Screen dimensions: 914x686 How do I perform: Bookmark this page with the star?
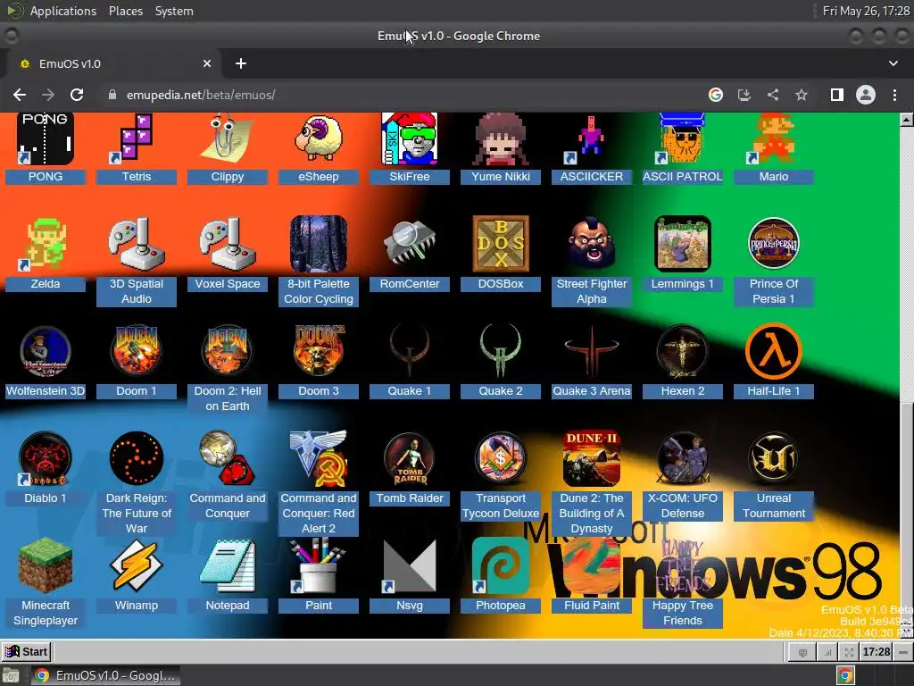click(802, 95)
